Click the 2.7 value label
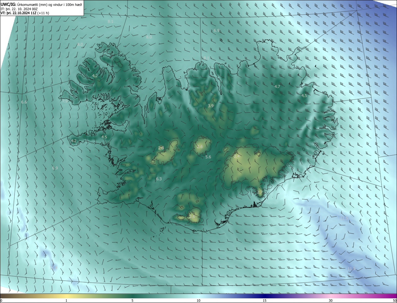 (260, 192)
